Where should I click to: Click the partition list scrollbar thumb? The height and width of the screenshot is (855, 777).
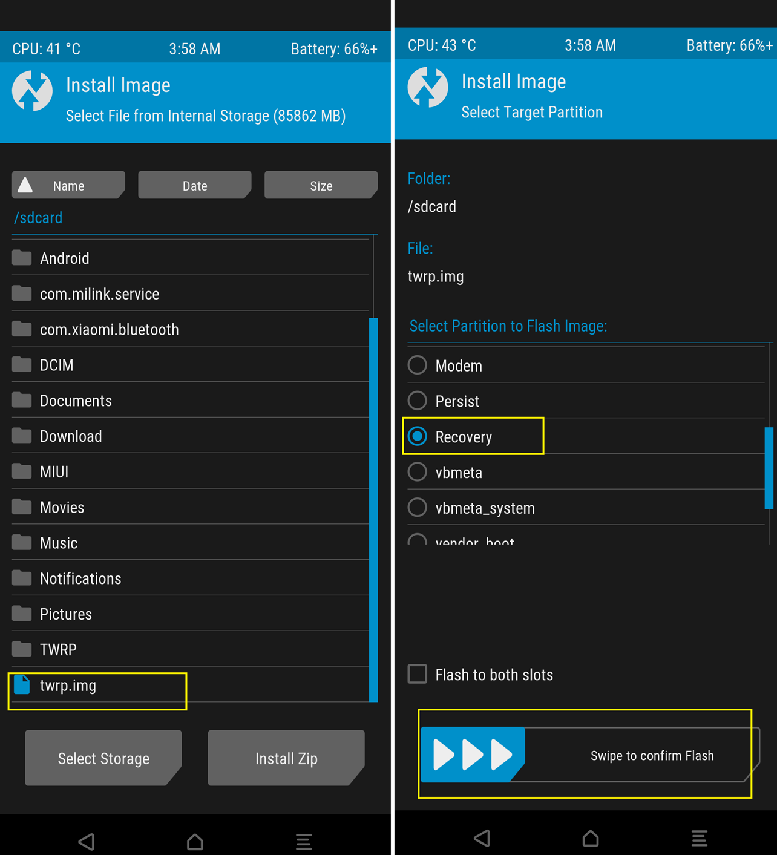click(769, 468)
